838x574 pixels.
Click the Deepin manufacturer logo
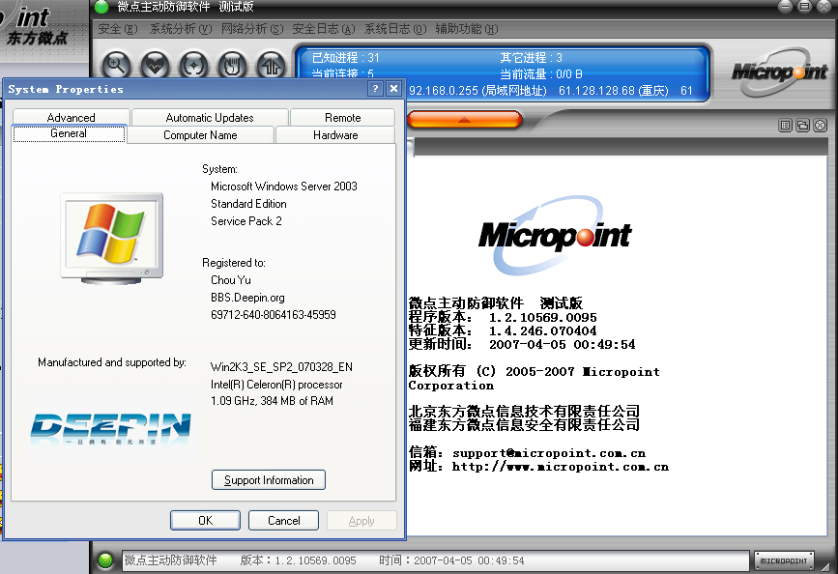click(110, 429)
